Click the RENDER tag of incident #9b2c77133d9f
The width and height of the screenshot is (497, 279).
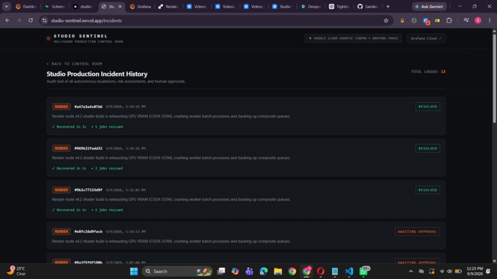61,190
